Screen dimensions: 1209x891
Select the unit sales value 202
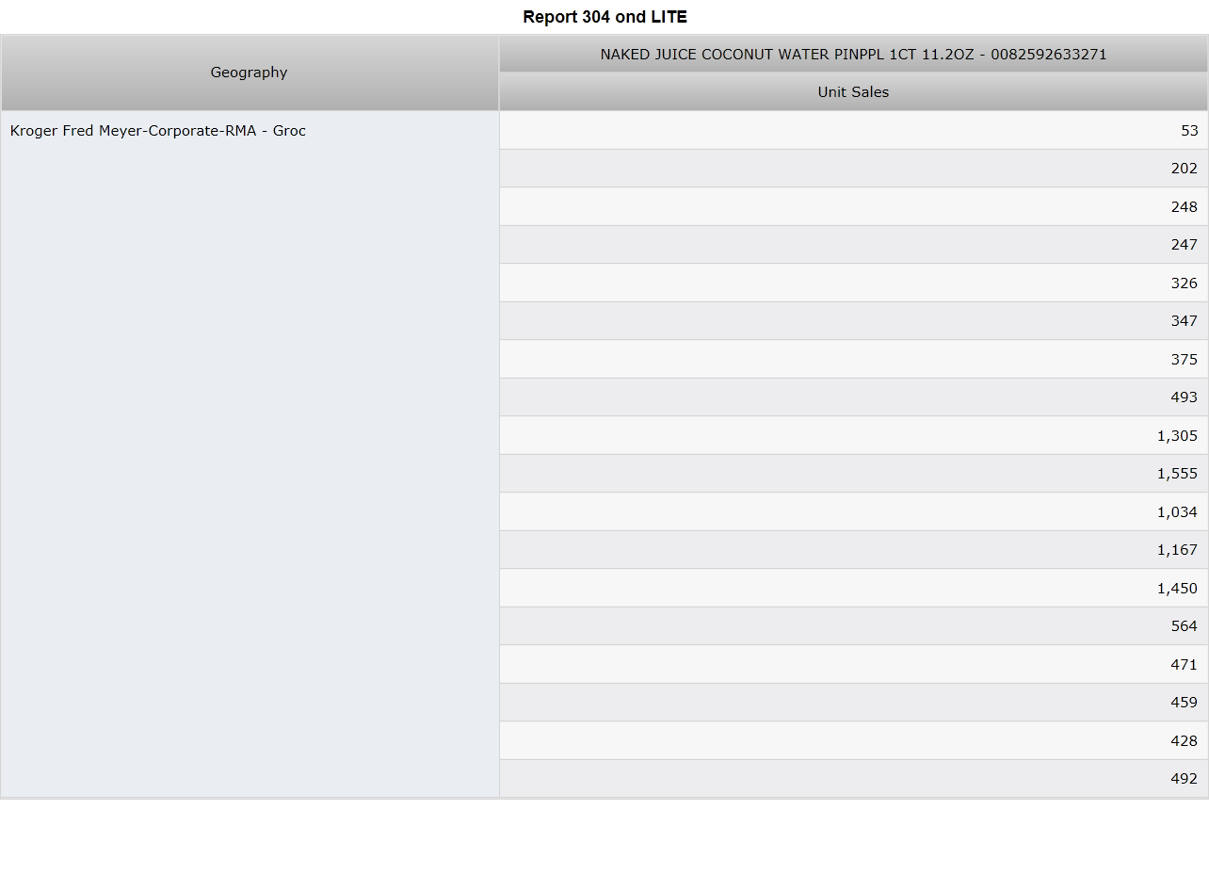[x=853, y=169]
